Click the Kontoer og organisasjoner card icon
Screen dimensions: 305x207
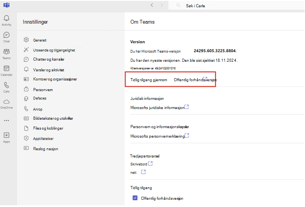click(x=26, y=79)
